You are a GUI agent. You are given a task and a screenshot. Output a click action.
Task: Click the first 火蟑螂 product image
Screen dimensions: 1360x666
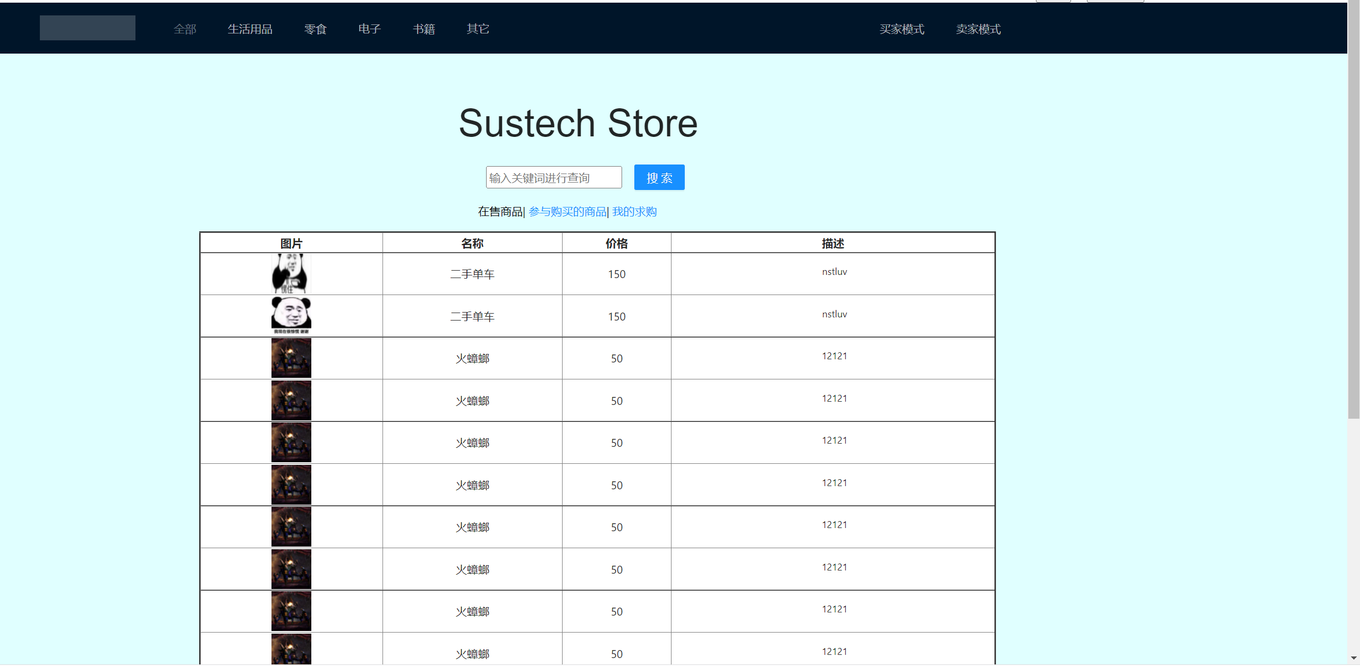(x=291, y=358)
